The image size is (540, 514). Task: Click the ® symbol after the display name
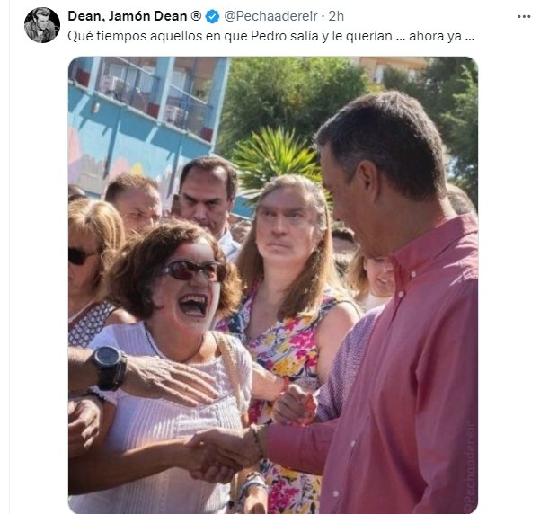click(196, 16)
